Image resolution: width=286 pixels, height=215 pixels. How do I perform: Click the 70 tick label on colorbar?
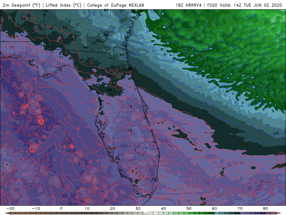click(x=240, y=209)
